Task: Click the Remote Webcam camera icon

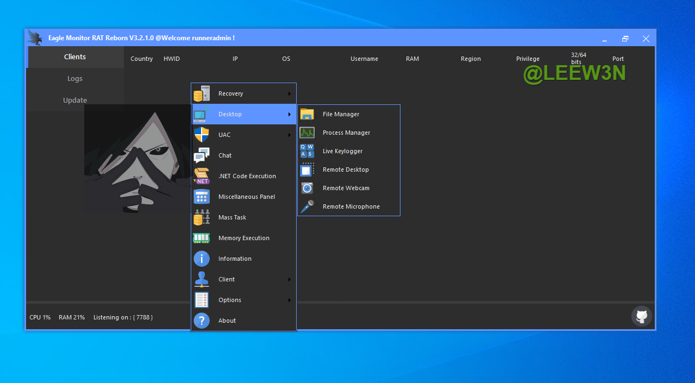Action: pos(307,188)
